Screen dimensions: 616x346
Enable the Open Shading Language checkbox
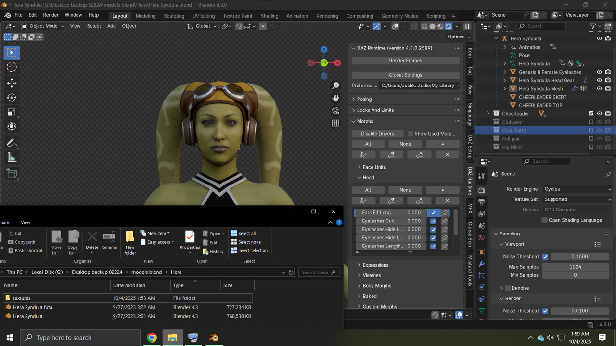coord(545,220)
